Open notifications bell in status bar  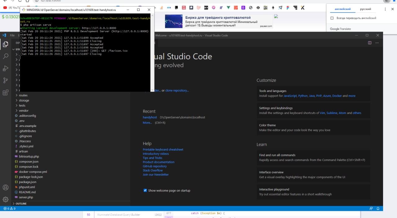(x=378, y=208)
